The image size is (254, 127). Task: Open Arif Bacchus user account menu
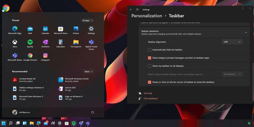pyautogui.click(x=21, y=112)
